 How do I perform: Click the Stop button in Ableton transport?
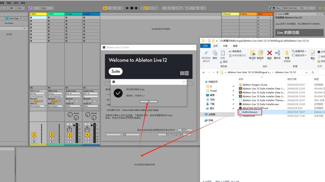[132, 8]
